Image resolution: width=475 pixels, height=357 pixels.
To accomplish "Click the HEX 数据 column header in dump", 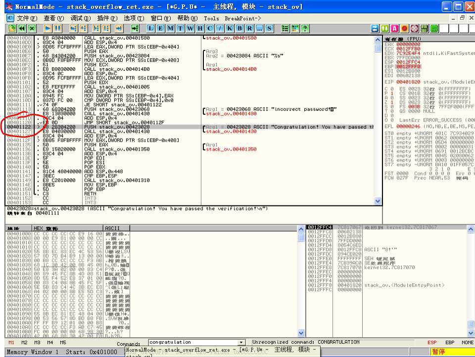I will 68,228.
